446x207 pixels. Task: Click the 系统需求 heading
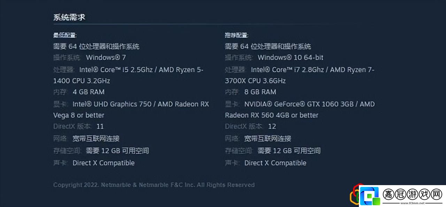click(x=69, y=17)
